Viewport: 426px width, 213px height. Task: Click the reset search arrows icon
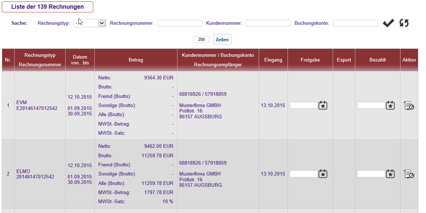tap(404, 23)
